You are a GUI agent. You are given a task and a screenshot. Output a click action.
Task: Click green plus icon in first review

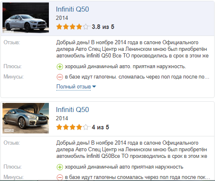pyautogui.click(x=60, y=67)
